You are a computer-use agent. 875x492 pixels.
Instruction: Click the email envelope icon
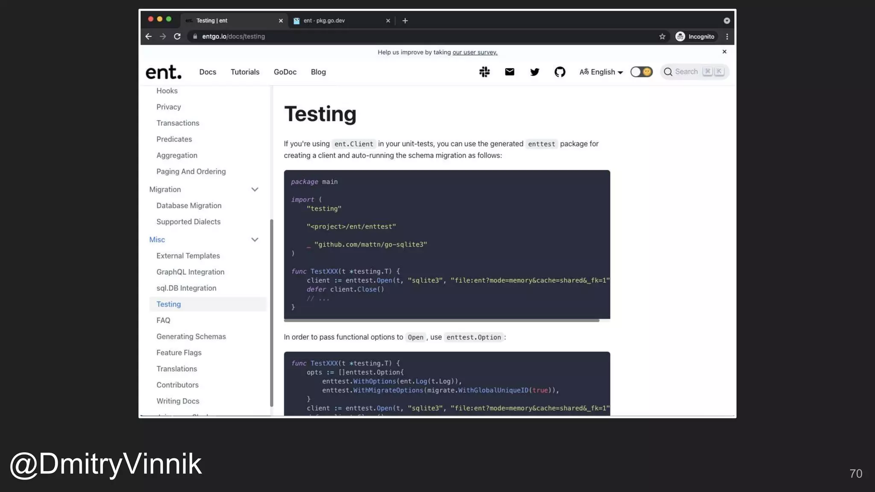(509, 72)
